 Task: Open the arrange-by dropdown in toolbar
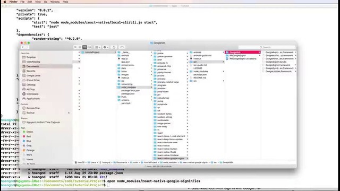(98, 47)
